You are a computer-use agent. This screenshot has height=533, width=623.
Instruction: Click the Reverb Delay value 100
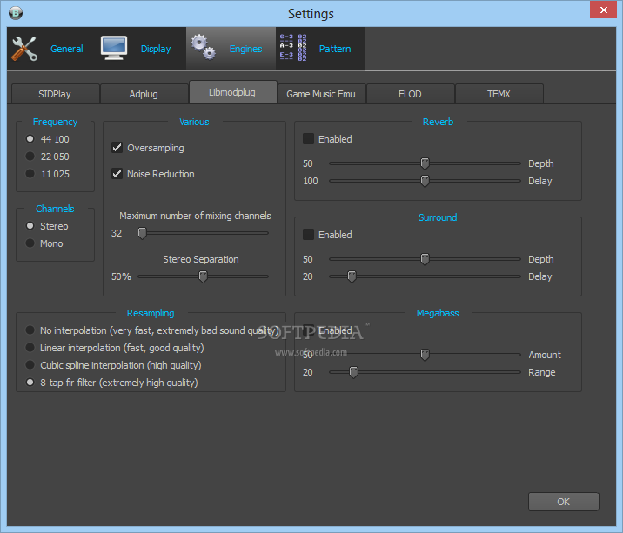click(311, 181)
